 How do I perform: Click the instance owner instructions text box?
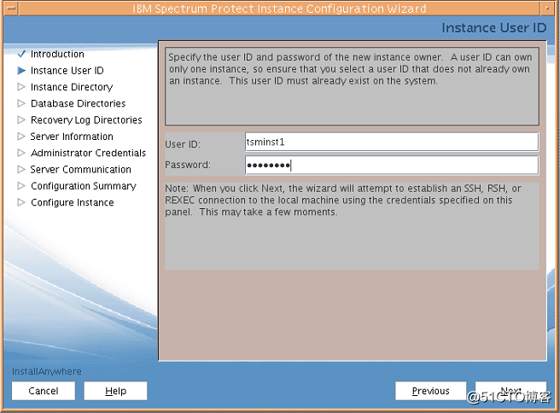[x=352, y=87]
